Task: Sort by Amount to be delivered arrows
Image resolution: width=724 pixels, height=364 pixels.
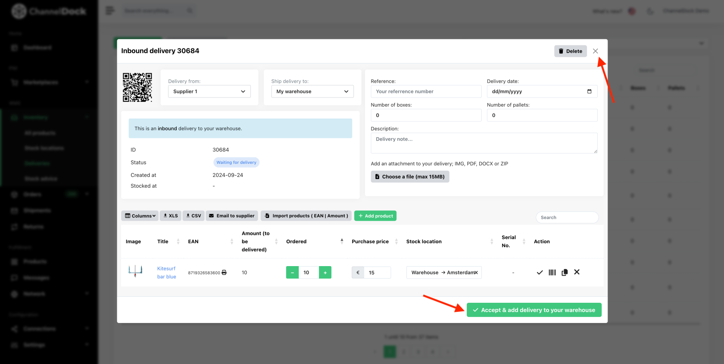Action: click(276, 242)
